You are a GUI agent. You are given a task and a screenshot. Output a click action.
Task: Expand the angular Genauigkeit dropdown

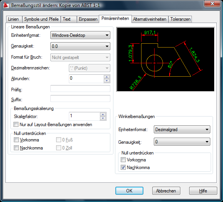coord(182,141)
